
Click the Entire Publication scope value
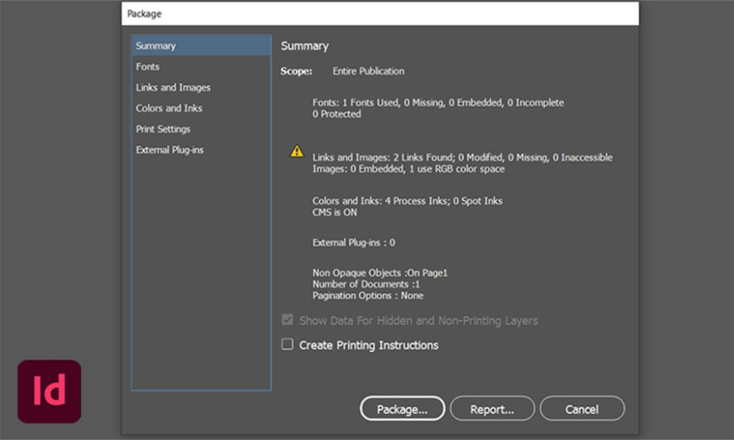click(368, 71)
